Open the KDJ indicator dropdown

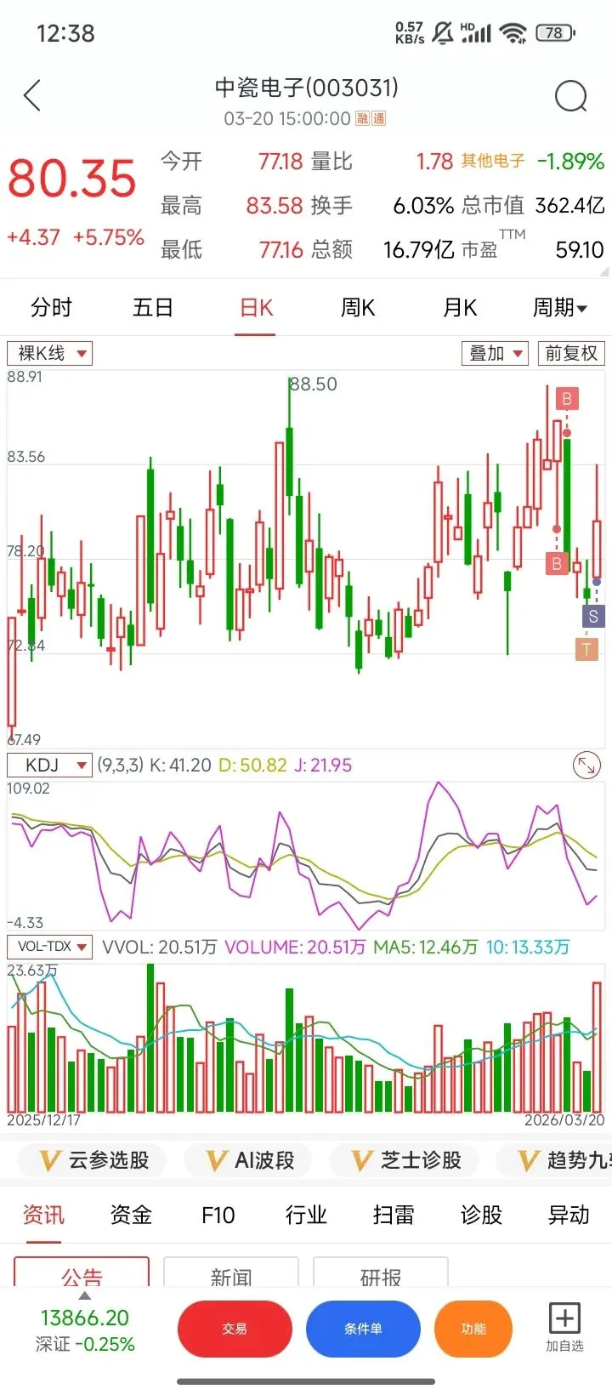pos(49,765)
